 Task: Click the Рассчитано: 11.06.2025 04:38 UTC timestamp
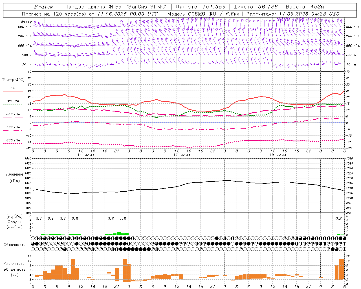pyautogui.click(x=293, y=14)
